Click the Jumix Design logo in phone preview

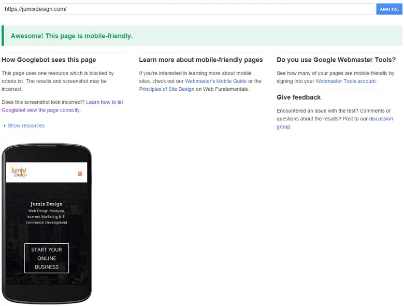click(19, 172)
